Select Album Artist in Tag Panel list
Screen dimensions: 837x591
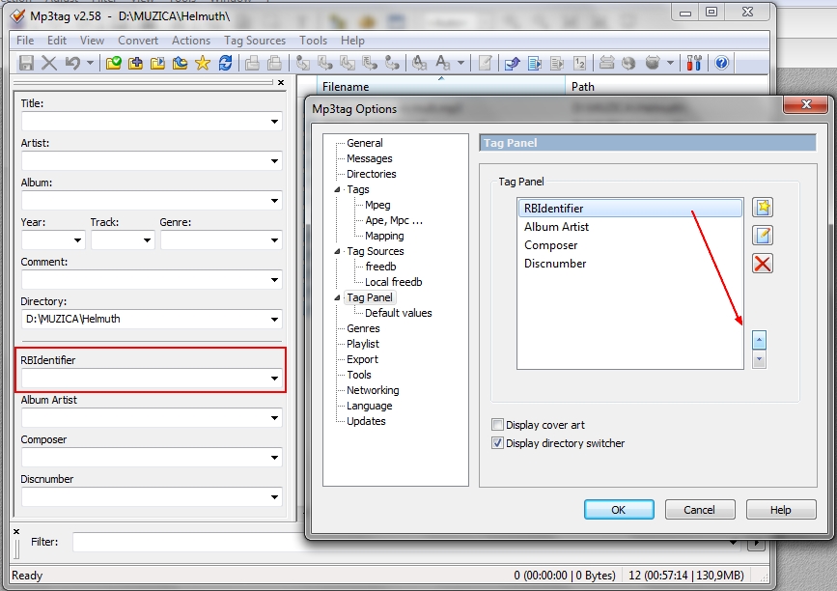pos(629,227)
